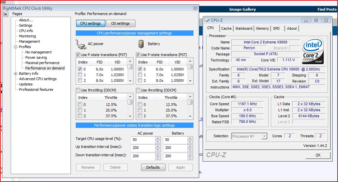
Task: Click the Image Gallery header link
Action: 242,9
